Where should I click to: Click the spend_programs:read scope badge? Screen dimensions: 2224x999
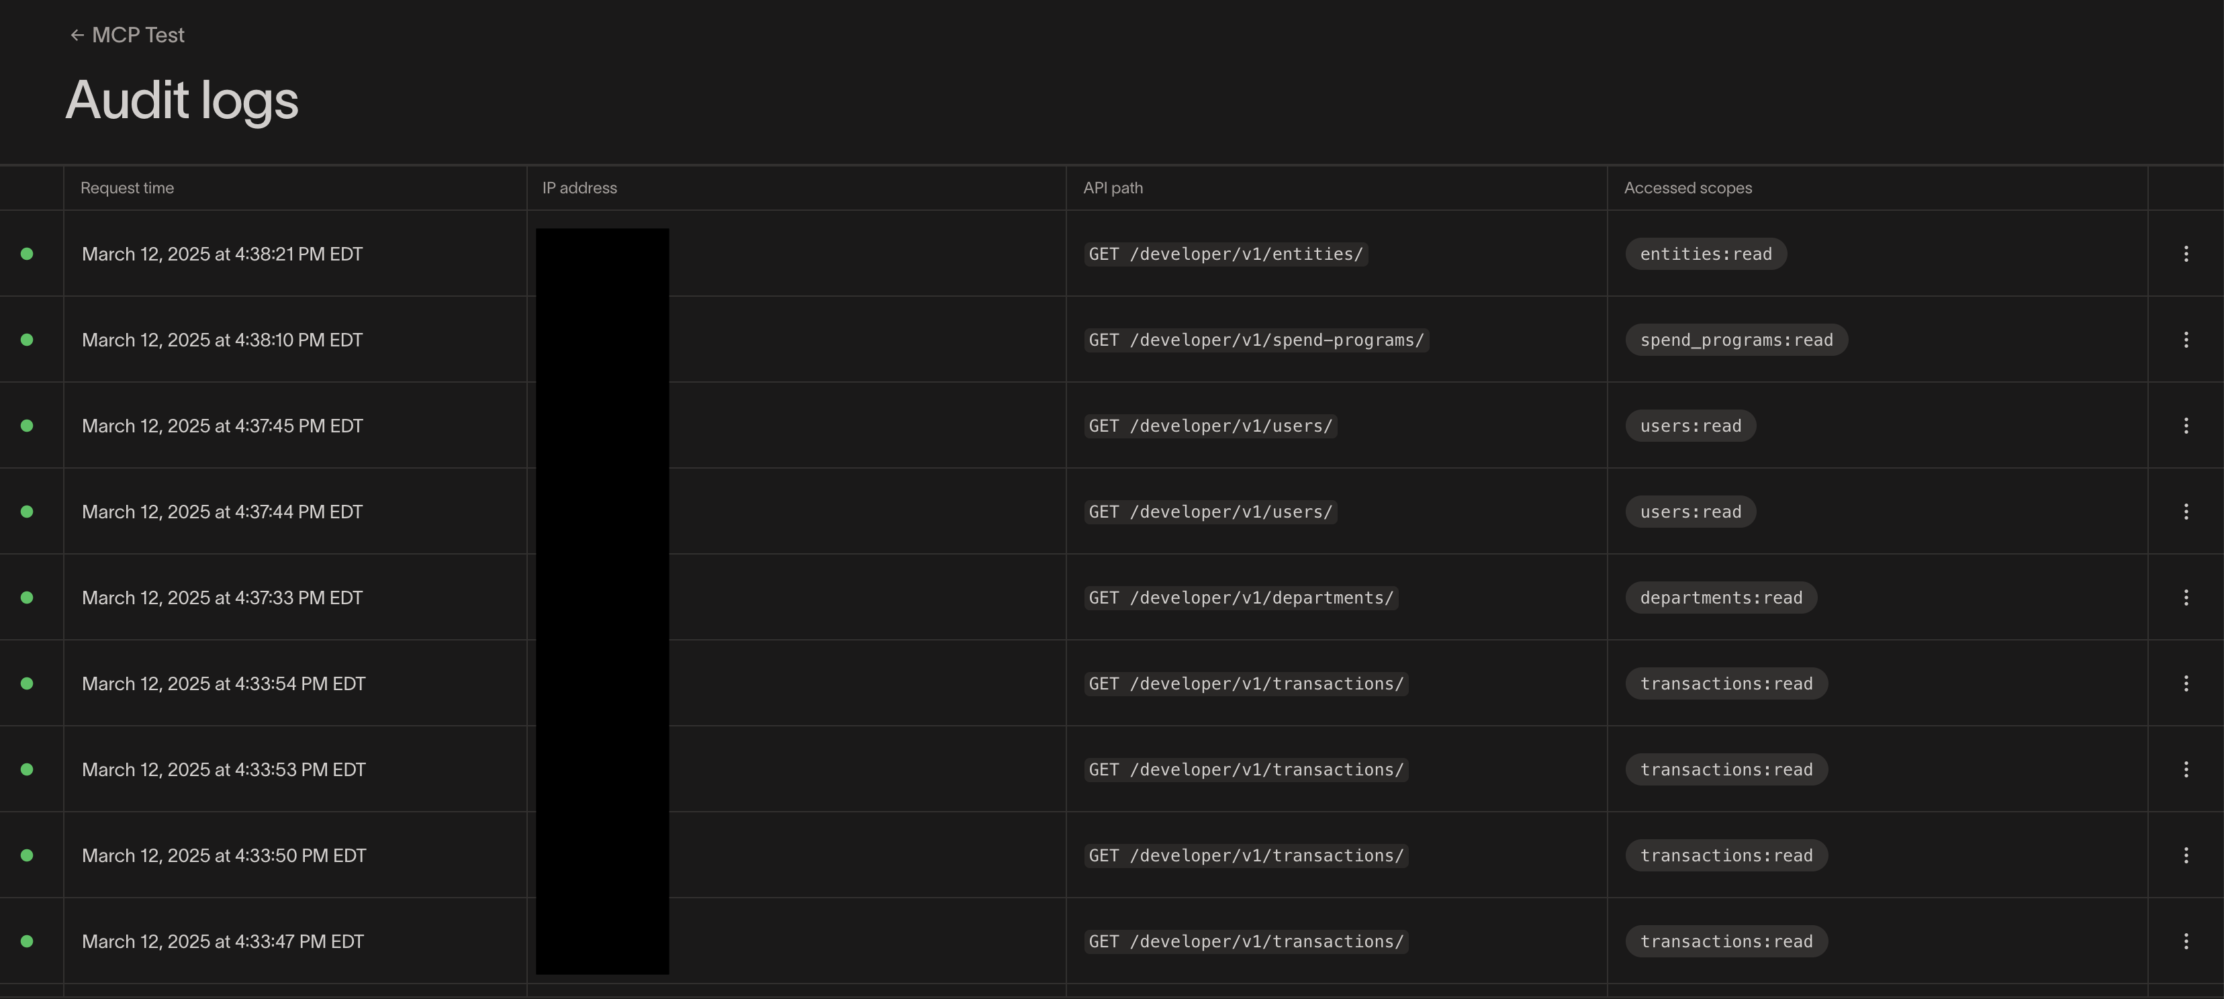click(x=1735, y=339)
